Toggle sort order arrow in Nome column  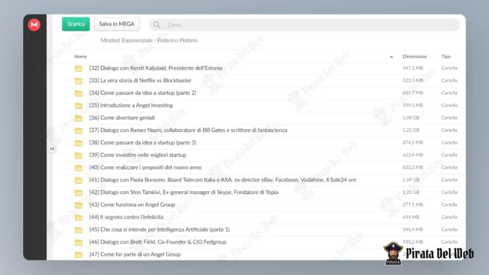[391, 57]
